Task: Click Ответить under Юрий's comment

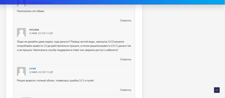Action: pyautogui.click(x=125, y=90)
